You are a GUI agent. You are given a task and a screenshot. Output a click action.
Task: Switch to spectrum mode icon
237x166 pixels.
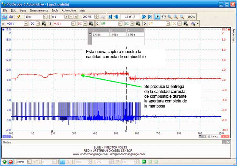coord(10,17)
